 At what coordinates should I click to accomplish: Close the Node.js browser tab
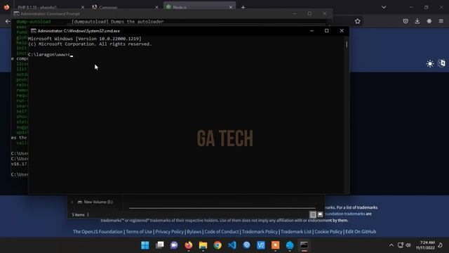(x=231, y=7)
